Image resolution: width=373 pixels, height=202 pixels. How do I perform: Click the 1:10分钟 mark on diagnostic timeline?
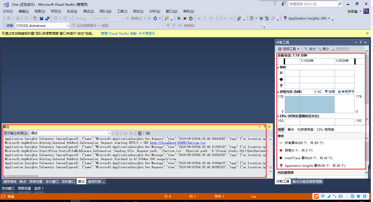point(307,61)
